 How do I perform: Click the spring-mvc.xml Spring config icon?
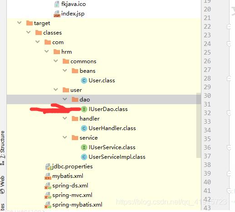point(48,195)
